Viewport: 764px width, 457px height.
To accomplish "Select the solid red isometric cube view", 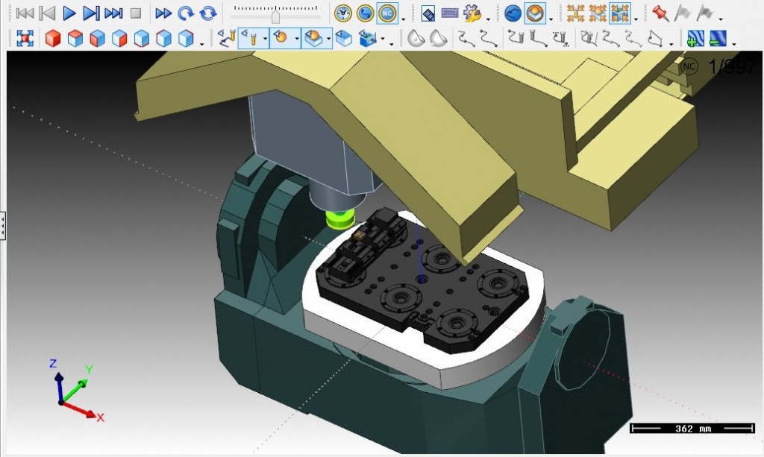I will [x=53, y=39].
